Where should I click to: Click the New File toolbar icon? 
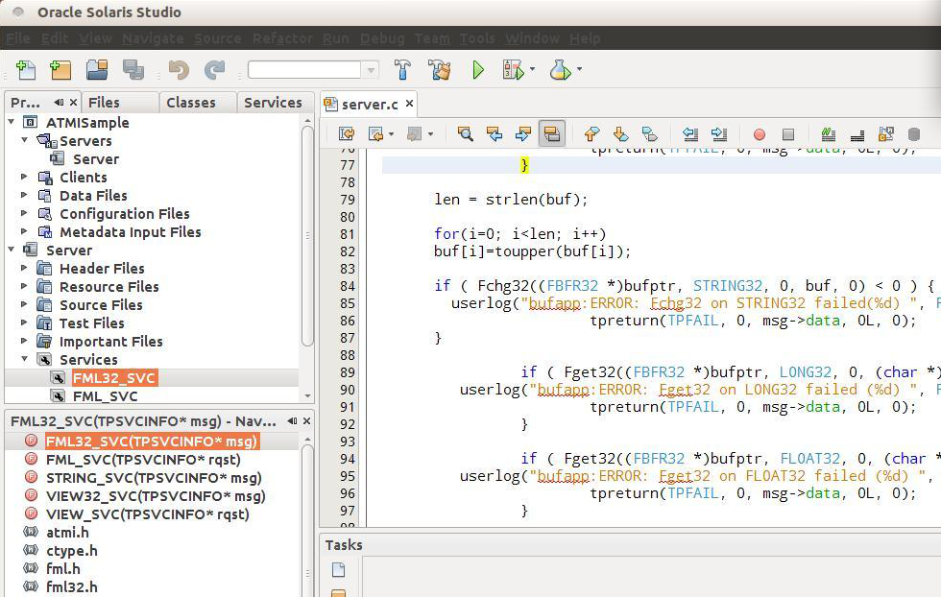26,70
